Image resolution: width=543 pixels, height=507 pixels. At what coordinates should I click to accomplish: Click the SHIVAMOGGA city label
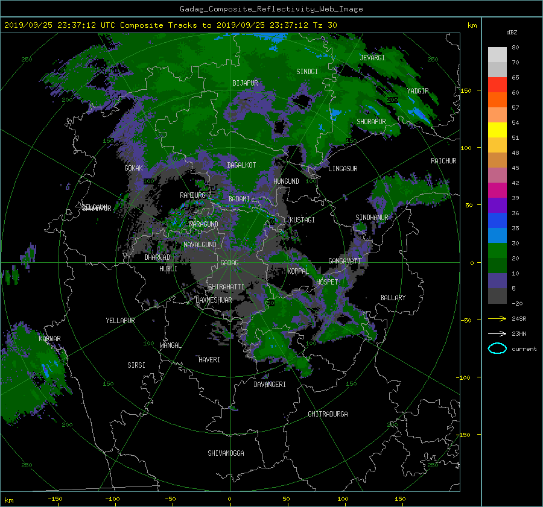226,453
